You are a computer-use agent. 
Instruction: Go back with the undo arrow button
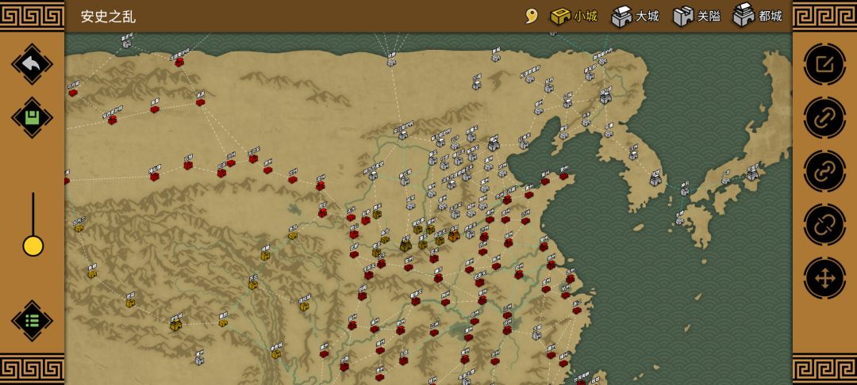pyautogui.click(x=32, y=64)
